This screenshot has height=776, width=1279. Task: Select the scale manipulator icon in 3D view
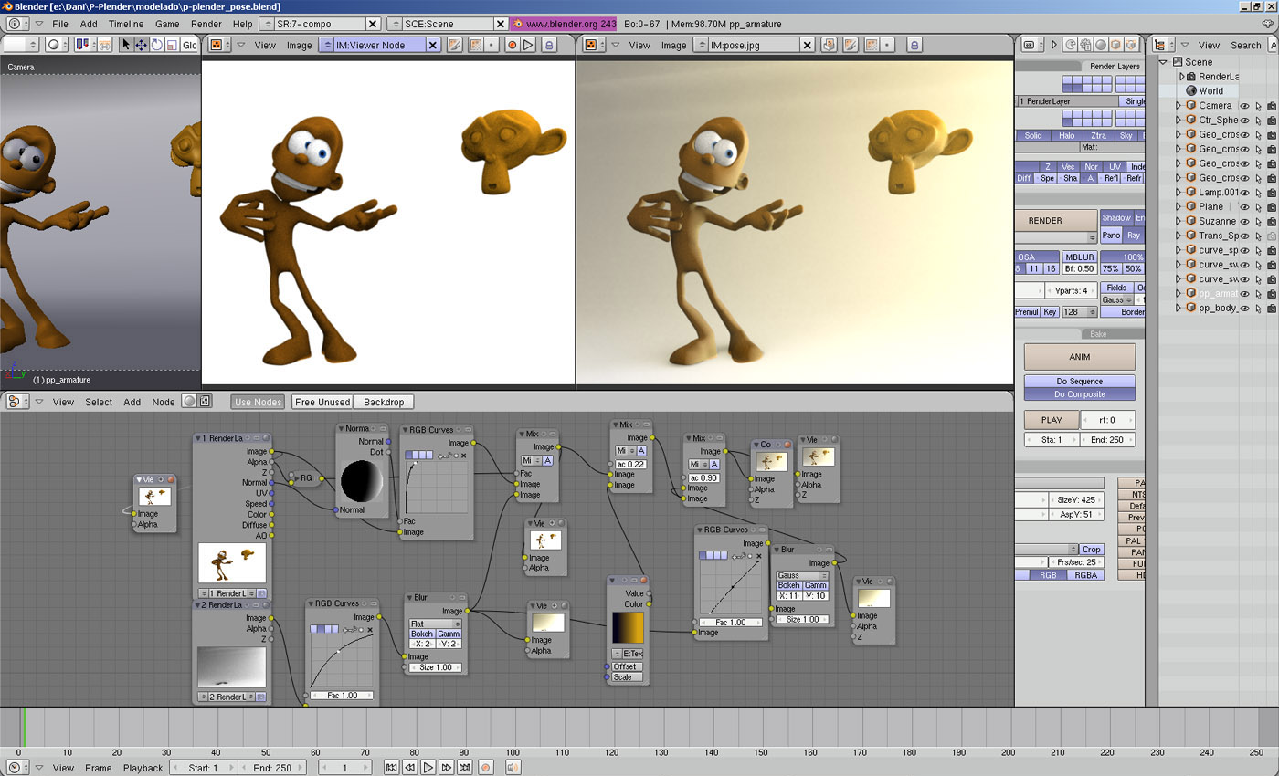click(171, 45)
